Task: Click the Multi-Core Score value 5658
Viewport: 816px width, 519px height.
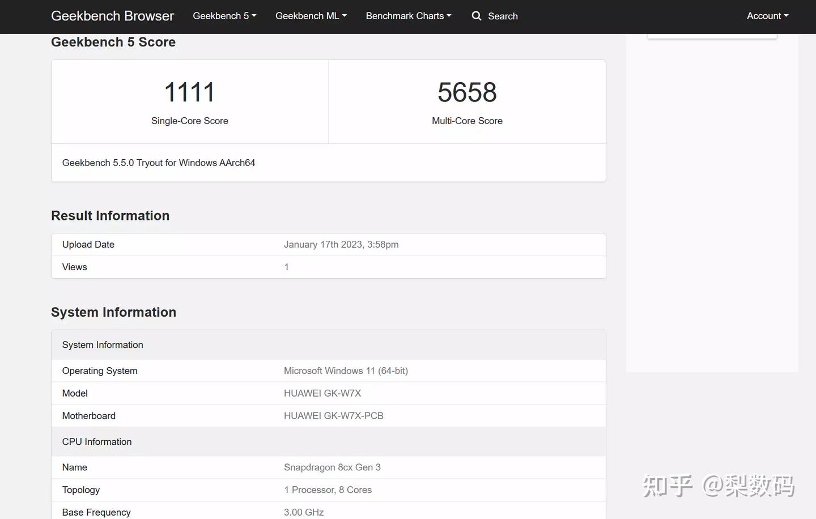Action: [467, 91]
